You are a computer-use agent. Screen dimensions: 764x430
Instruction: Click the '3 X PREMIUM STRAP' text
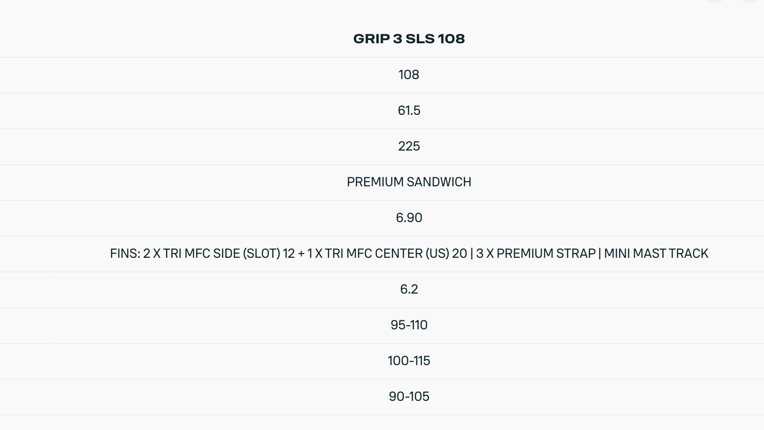click(535, 254)
